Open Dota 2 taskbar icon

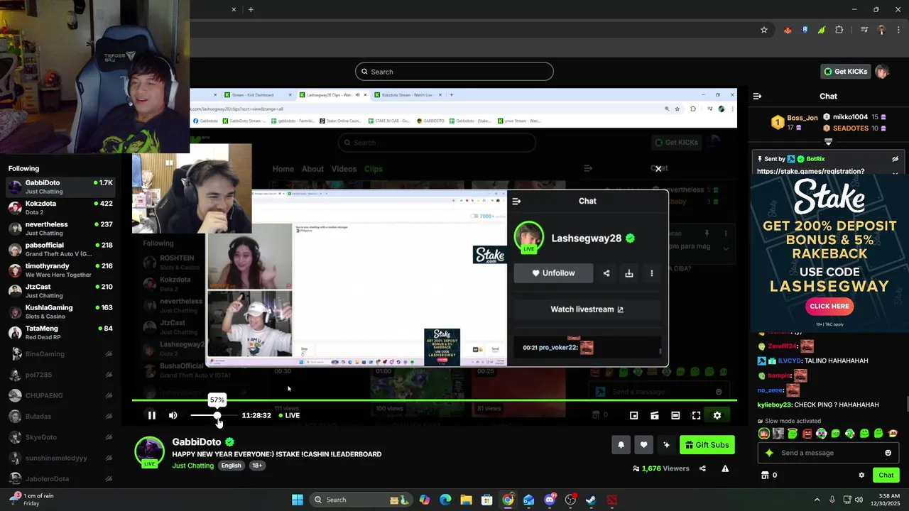point(611,500)
